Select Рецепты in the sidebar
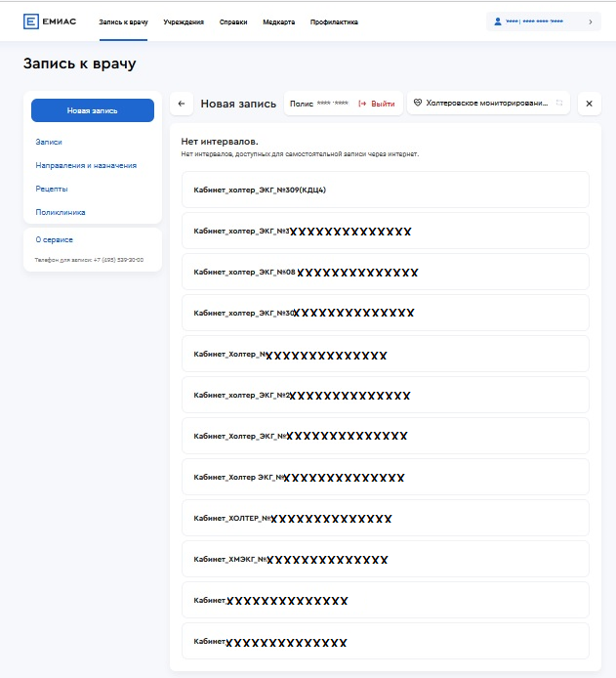This screenshot has width=616, height=678. (52, 189)
